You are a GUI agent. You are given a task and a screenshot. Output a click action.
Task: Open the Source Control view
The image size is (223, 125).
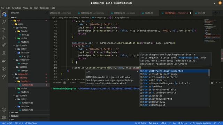pos(4,30)
